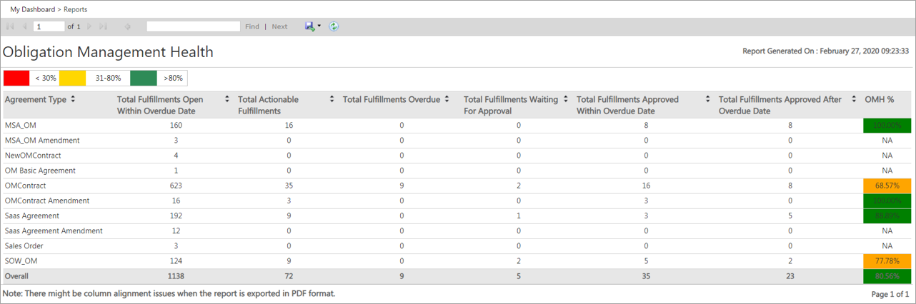Click the Find button

tap(252, 26)
